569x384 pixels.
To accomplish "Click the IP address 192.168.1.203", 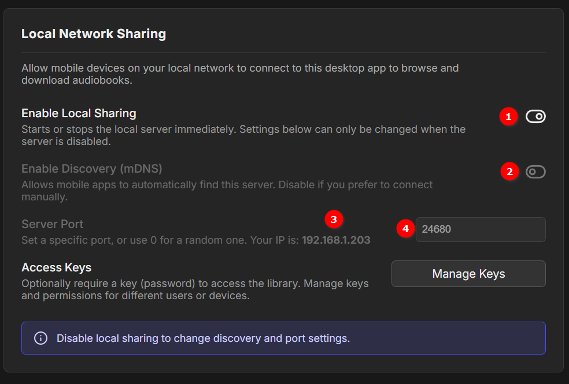I will tap(336, 240).
